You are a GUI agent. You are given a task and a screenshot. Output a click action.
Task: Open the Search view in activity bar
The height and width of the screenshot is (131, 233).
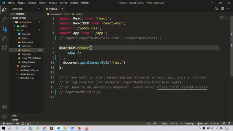[4, 19]
